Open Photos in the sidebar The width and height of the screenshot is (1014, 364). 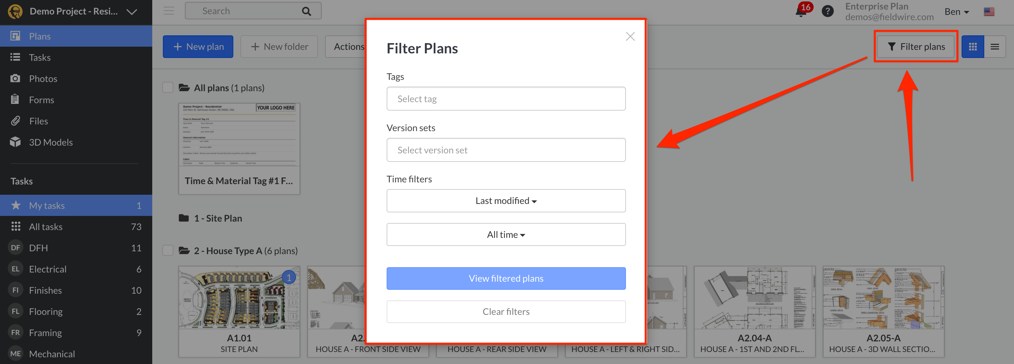(x=43, y=78)
